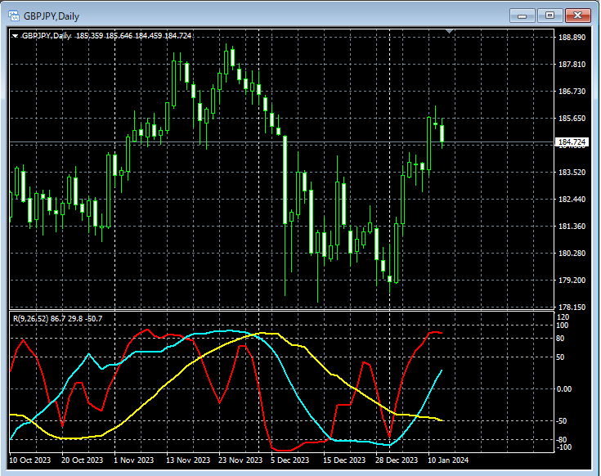This screenshot has height=476, width=601.
Task: Click the GBPJPY,Daily window title text
Action: (52, 16)
